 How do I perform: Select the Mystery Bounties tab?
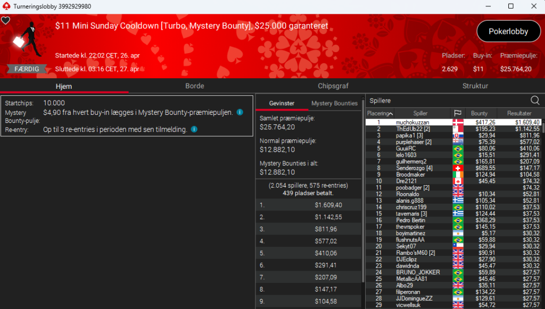(334, 103)
